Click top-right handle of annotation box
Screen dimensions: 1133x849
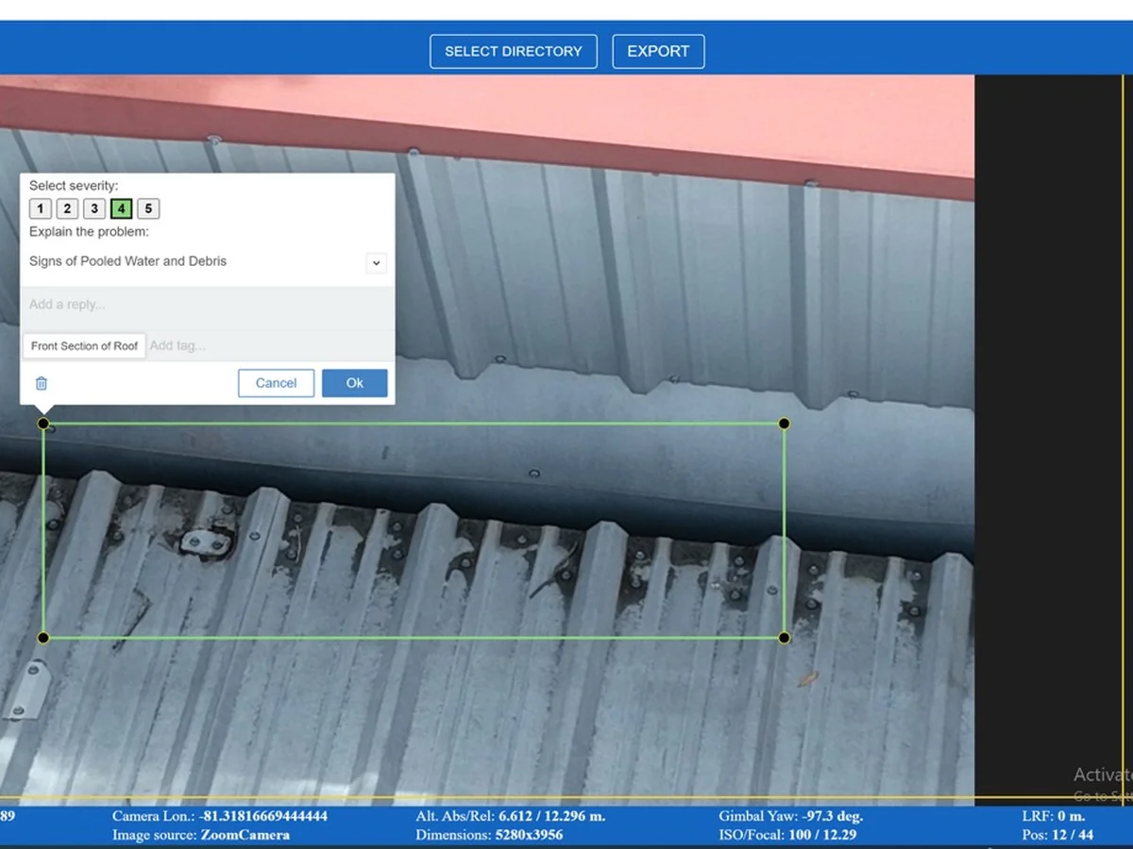785,424
